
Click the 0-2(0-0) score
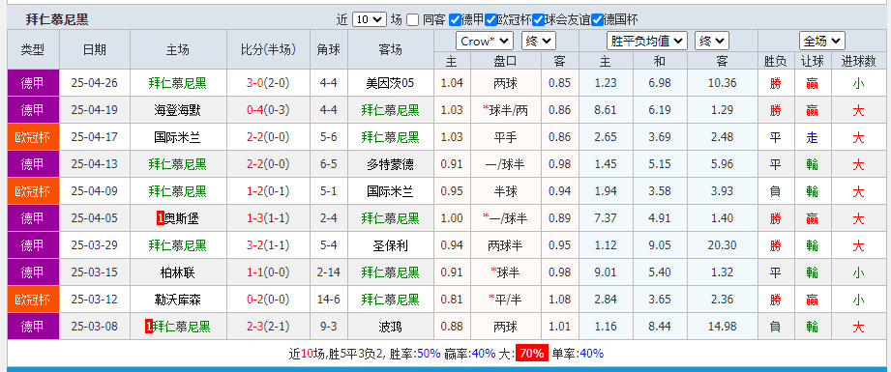click(268, 300)
